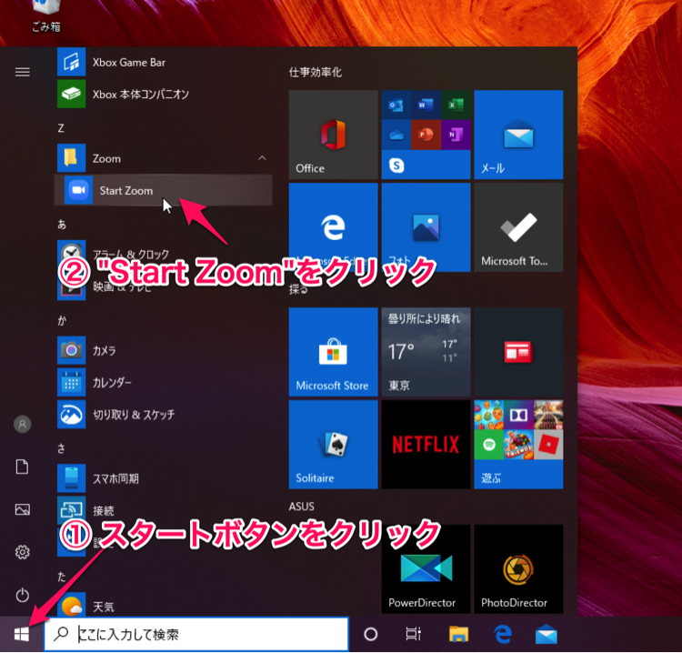Select カメラ from the app list
Viewport: 682px width, 653px height.
click(x=104, y=350)
